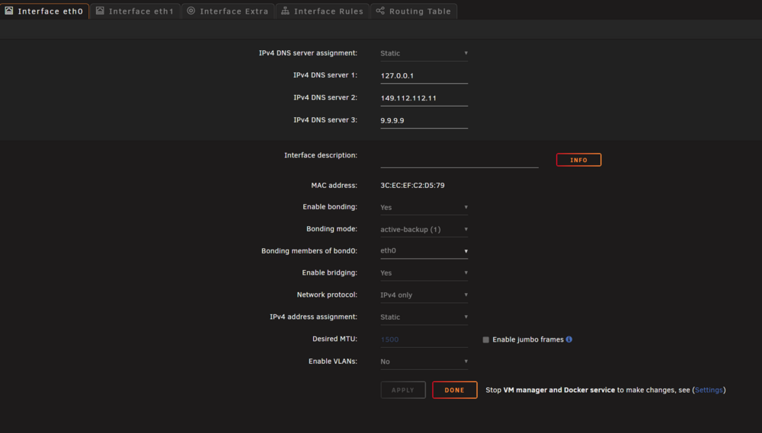
Task: Click the DONE button
Action: coord(454,390)
